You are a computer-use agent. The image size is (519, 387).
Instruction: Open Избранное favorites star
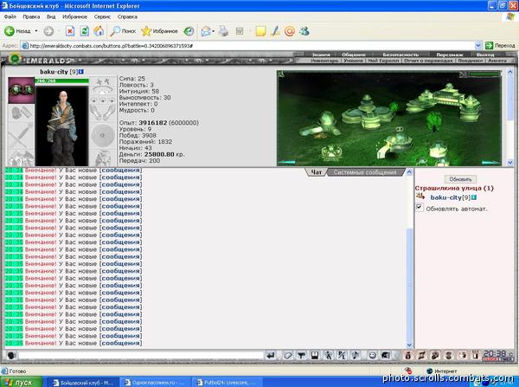point(159,31)
